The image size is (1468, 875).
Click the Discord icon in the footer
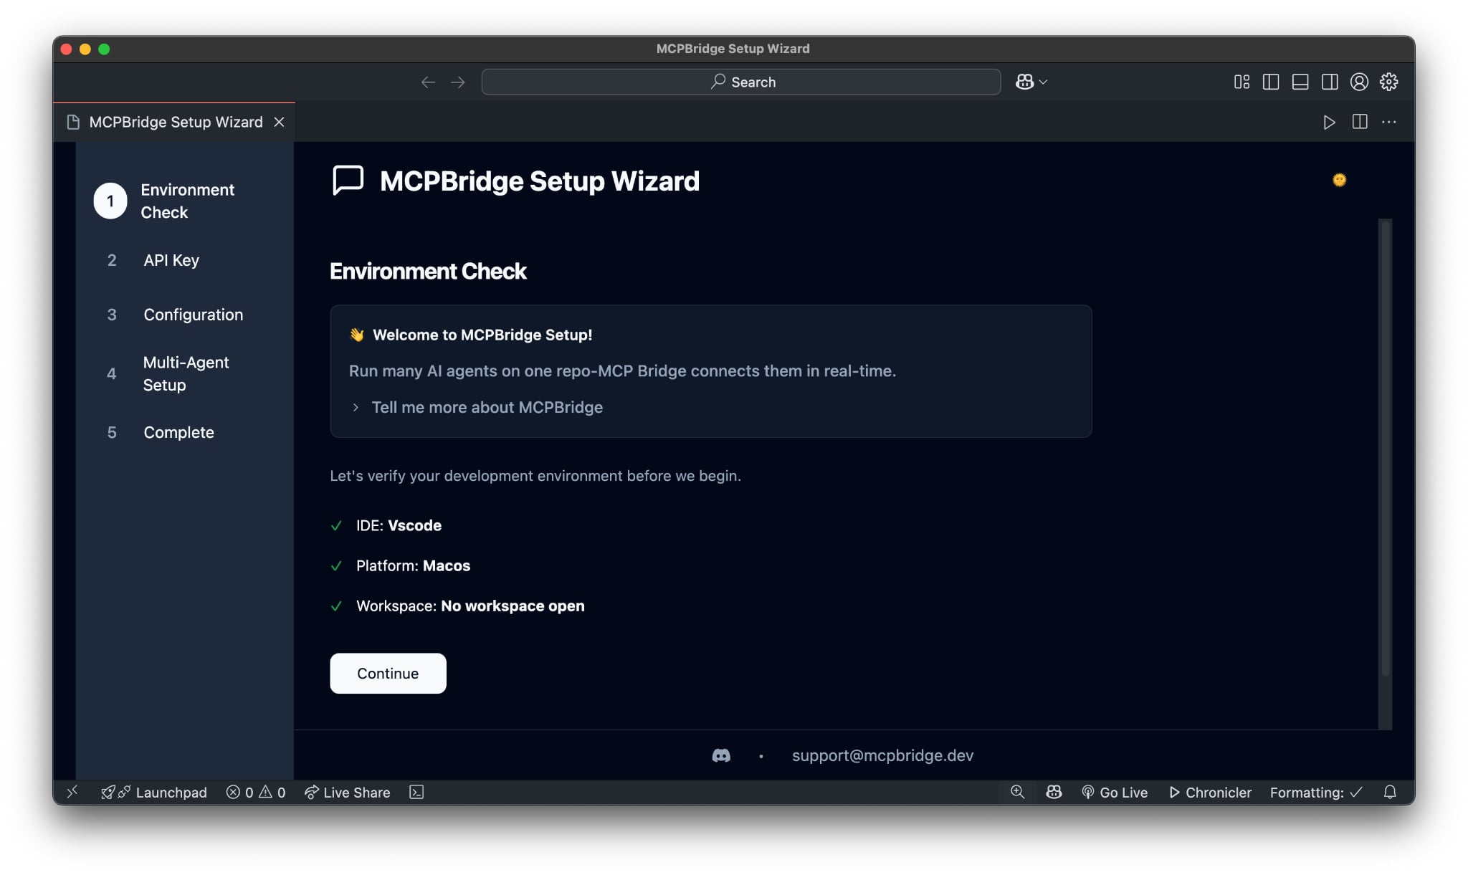click(721, 755)
